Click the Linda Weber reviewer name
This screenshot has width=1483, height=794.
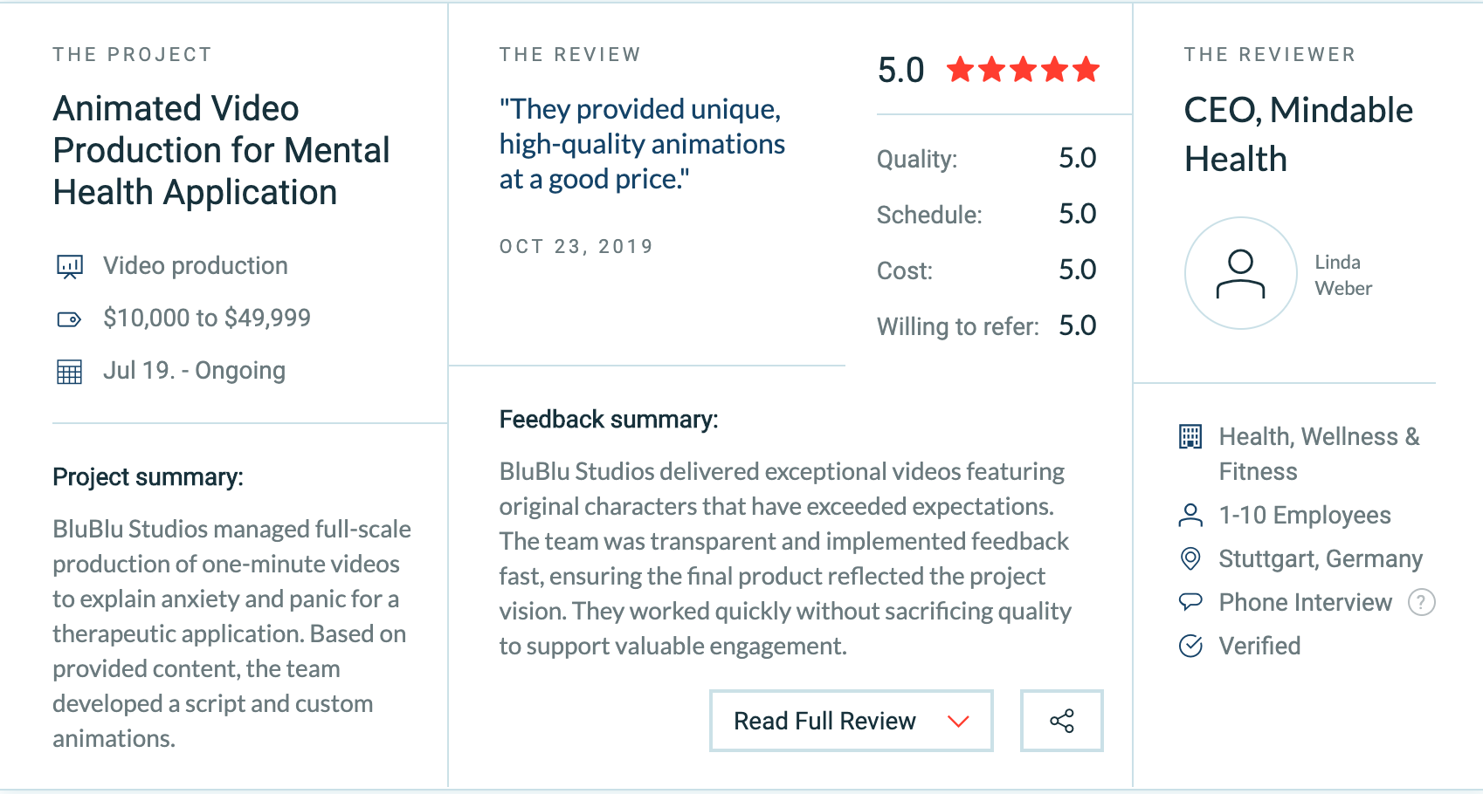coord(1343,275)
